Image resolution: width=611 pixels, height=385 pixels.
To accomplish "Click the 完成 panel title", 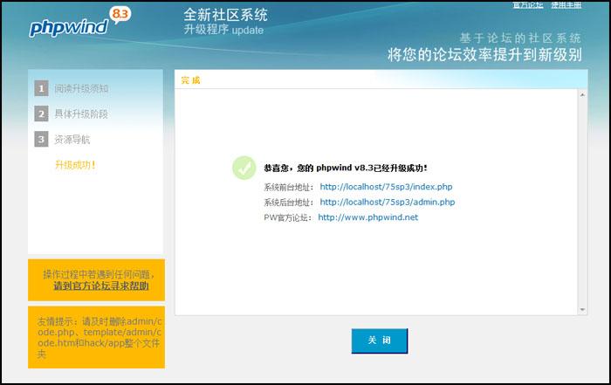I will click(190, 80).
